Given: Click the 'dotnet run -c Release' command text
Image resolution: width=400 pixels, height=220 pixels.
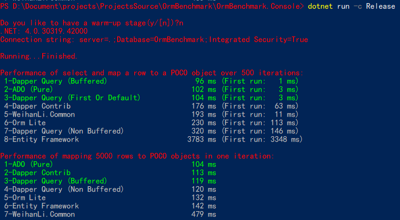Looking at the screenshot, I should point(351,6).
